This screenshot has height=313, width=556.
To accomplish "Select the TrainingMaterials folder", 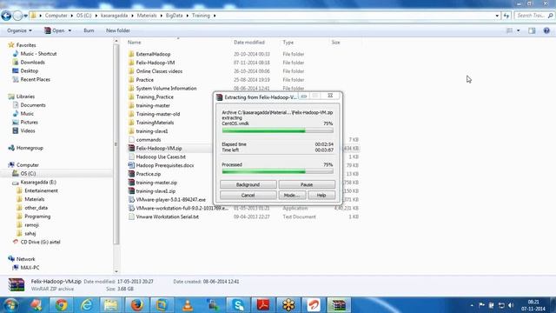I will click(155, 123).
